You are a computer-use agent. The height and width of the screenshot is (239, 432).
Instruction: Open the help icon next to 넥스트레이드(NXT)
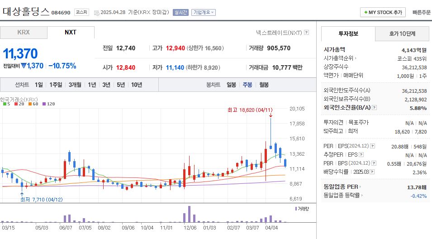tap(306, 33)
